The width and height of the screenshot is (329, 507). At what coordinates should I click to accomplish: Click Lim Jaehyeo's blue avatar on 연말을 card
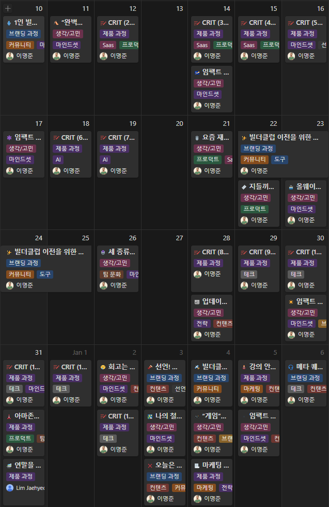pyautogui.click(x=9, y=488)
